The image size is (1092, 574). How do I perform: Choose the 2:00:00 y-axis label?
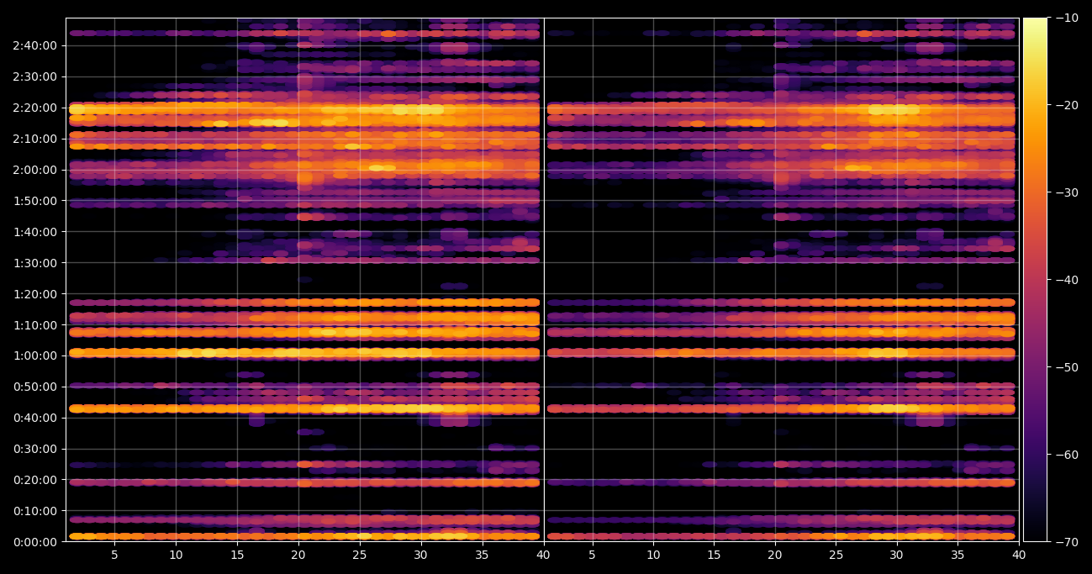tap(36, 170)
